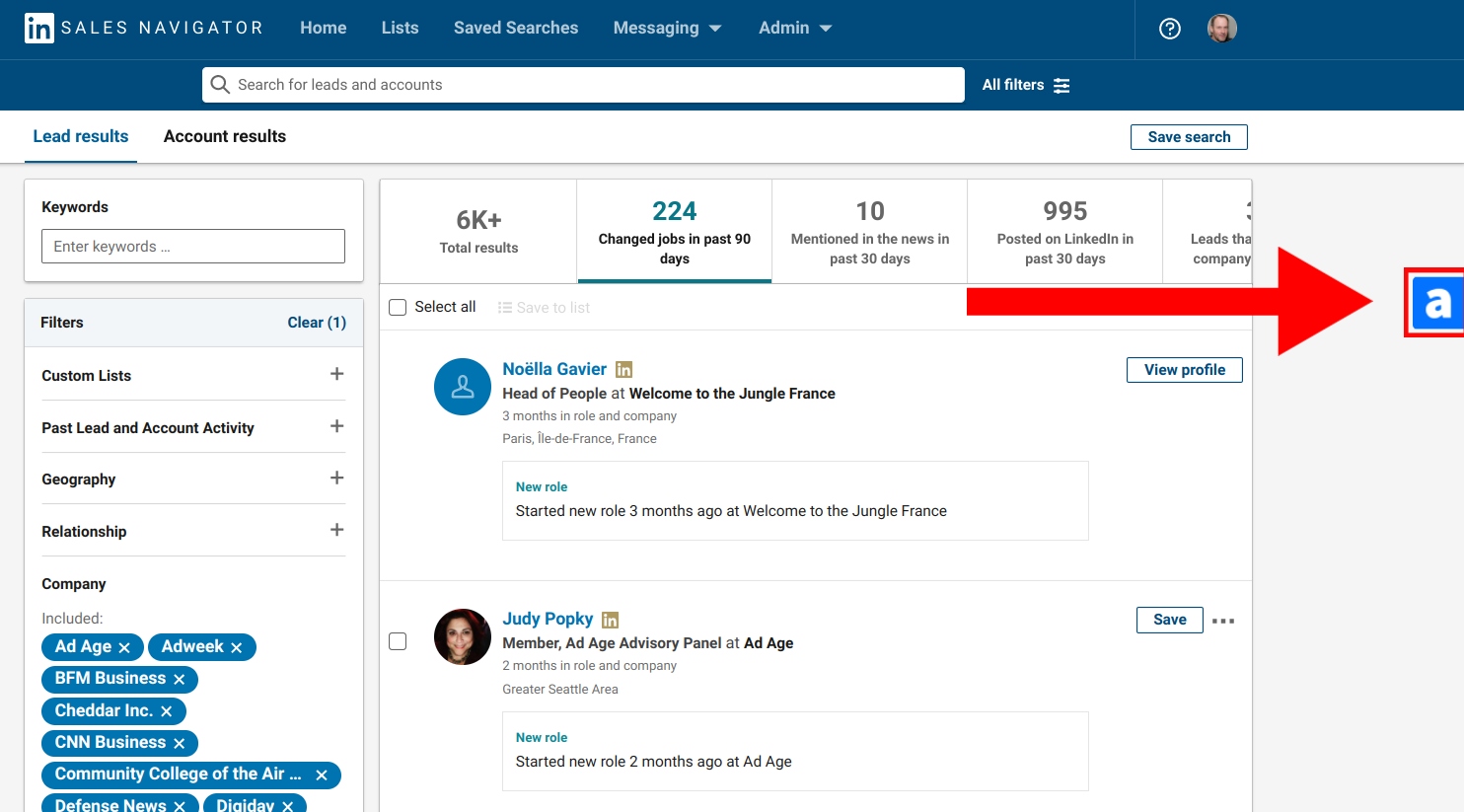Click LinkedIn badge next to Judy Popky
This screenshot has height=812, width=1464.
tap(610, 620)
